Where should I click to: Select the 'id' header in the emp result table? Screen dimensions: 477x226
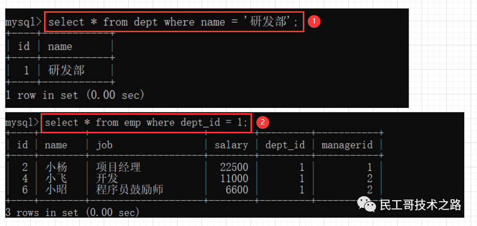tap(23, 144)
